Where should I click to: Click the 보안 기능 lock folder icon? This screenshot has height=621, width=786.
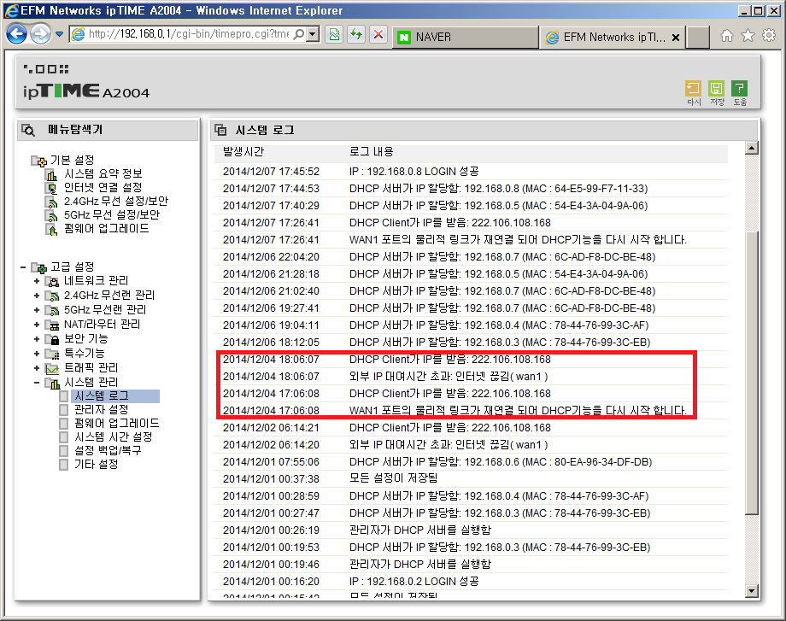[52, 339]
